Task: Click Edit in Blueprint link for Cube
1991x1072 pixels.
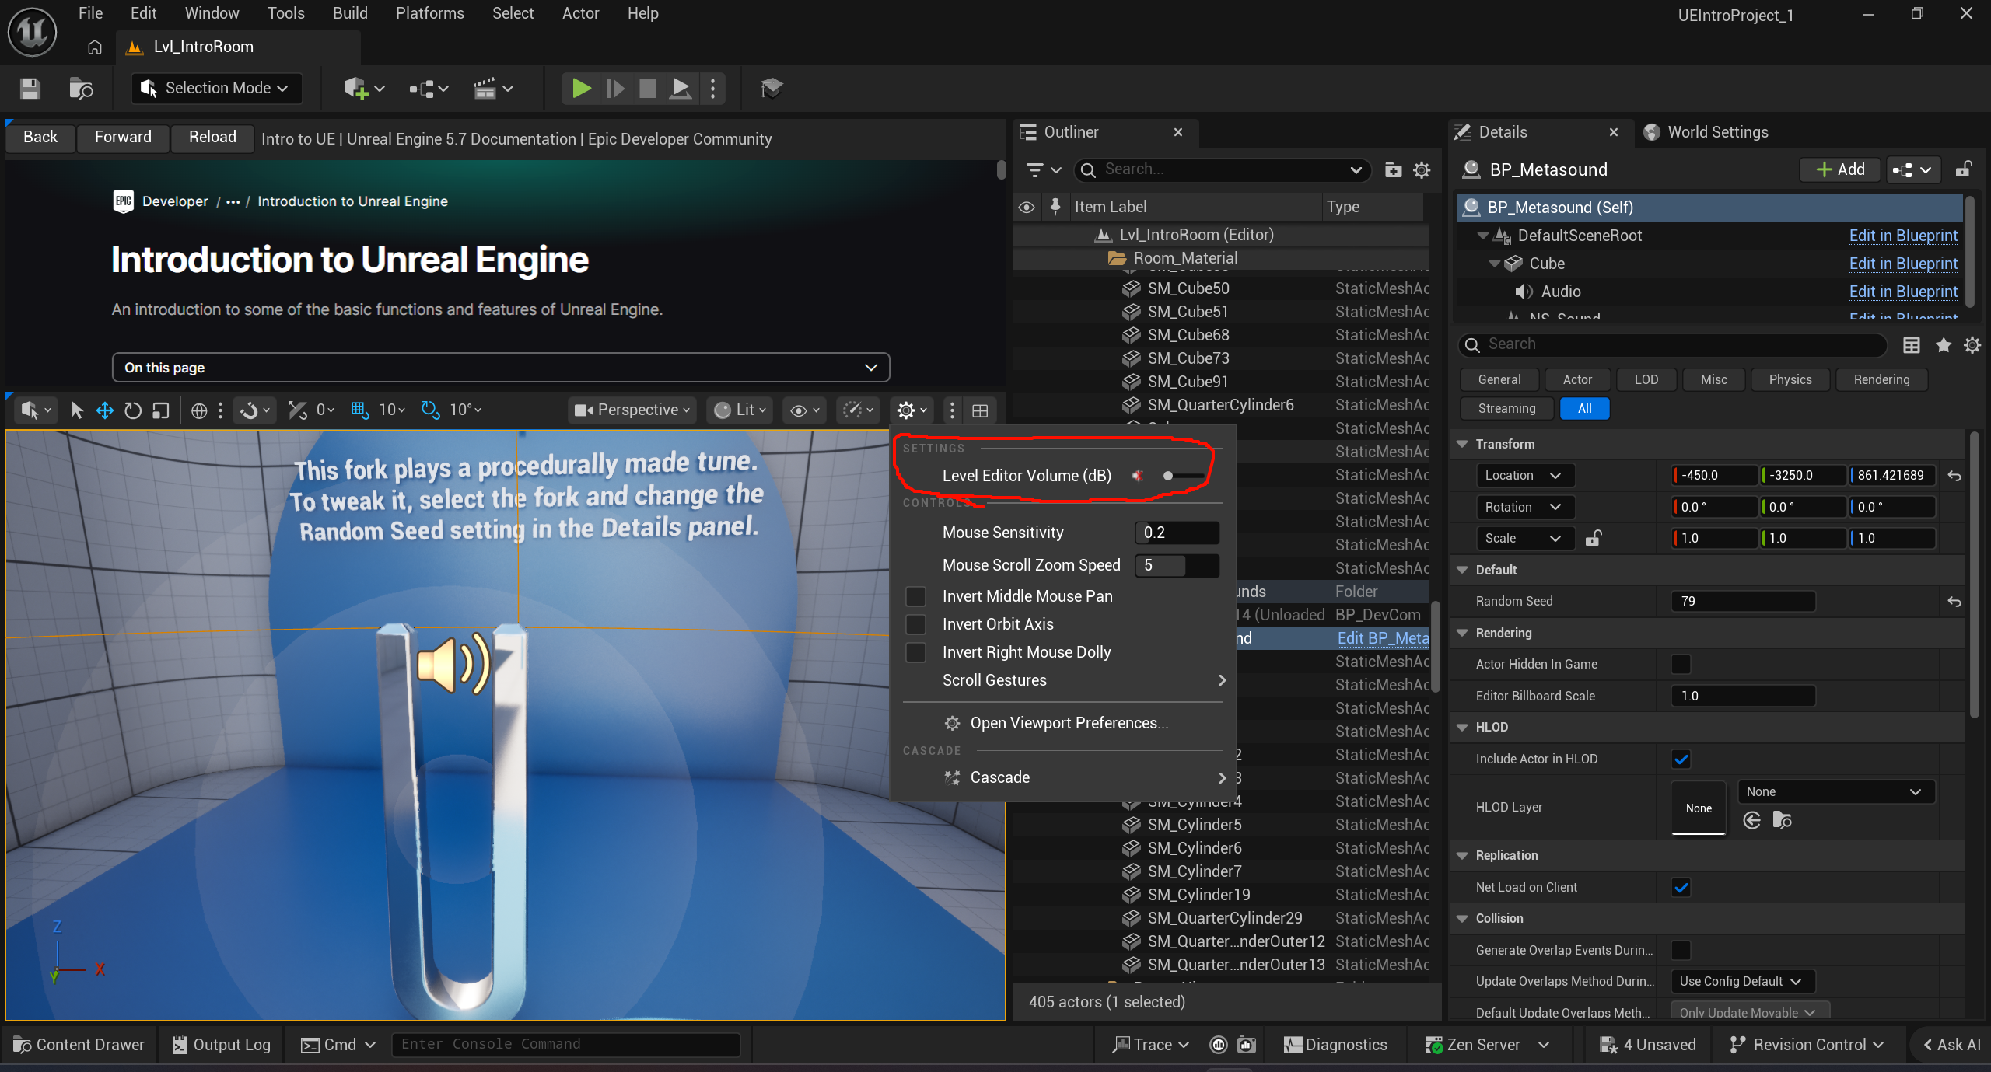Action: [1902, 264]
